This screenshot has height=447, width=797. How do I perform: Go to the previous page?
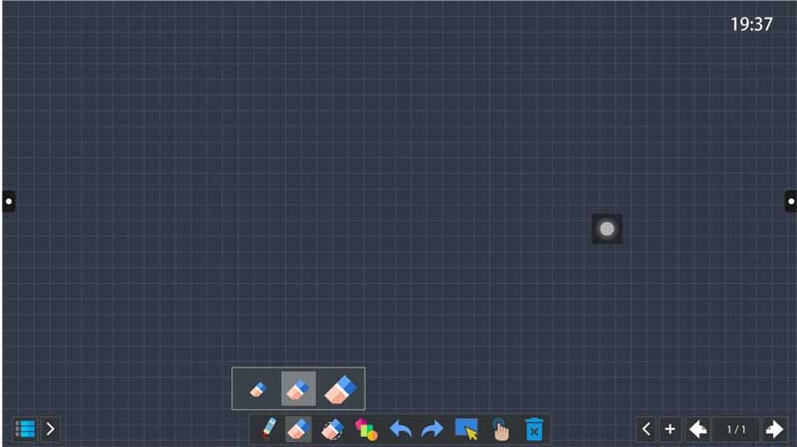pyautogui.click(x=698, y=429)
